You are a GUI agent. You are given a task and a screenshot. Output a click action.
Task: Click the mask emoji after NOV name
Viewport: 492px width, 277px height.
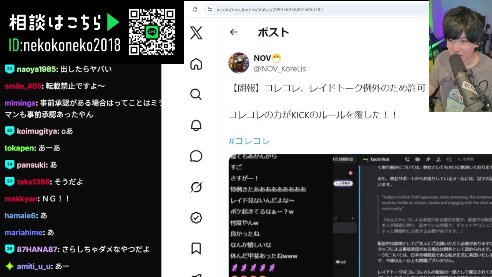[276, 58]
